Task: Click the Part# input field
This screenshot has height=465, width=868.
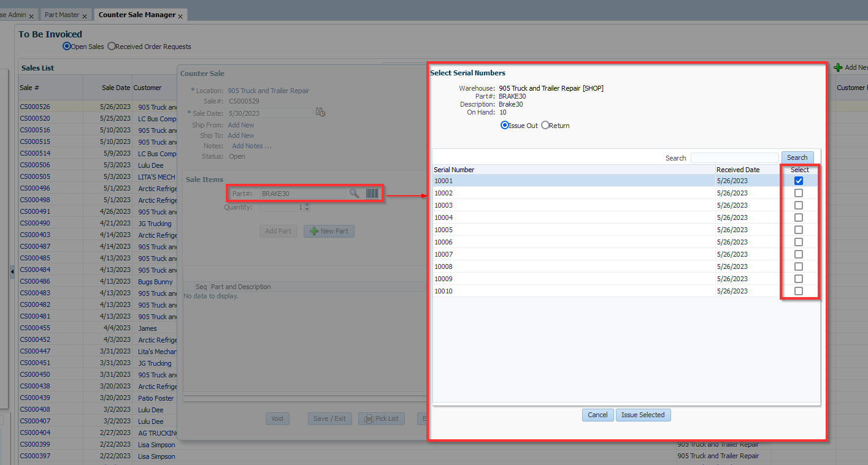Action: coord(302,194)
